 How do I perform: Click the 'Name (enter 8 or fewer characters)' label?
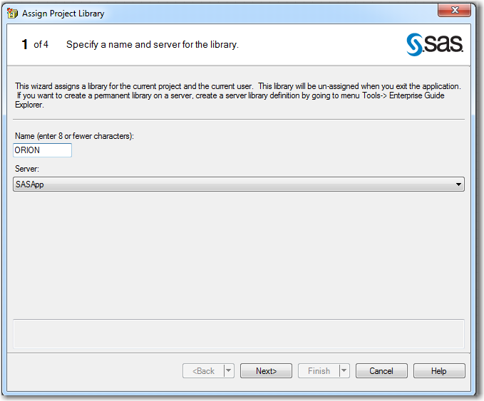74,136
